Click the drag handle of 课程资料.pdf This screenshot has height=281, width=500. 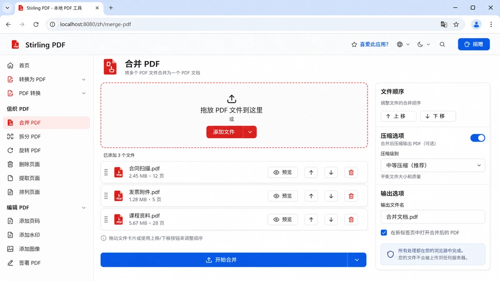pyautogui.click(x=106, y=219)
